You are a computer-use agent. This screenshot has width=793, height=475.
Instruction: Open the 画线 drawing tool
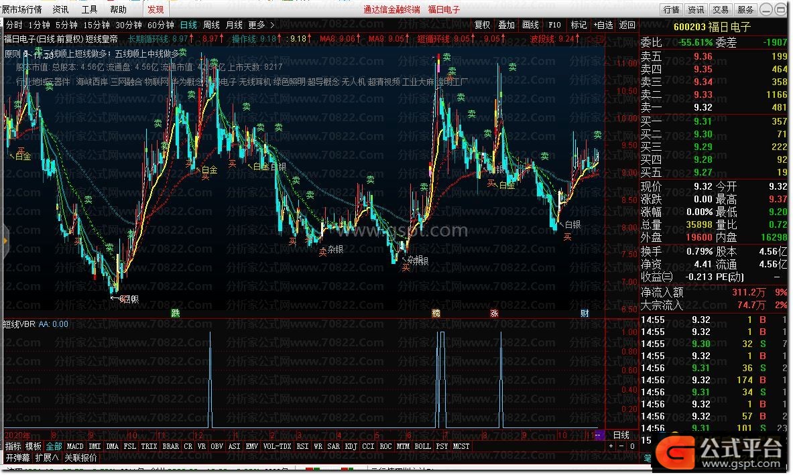530,25
